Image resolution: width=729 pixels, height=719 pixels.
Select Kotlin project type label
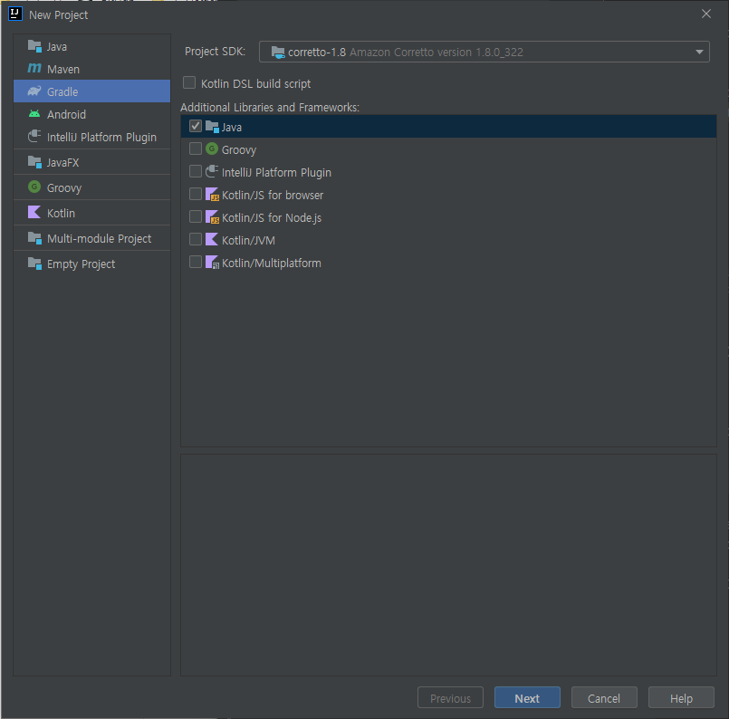(x=61, y=214)
